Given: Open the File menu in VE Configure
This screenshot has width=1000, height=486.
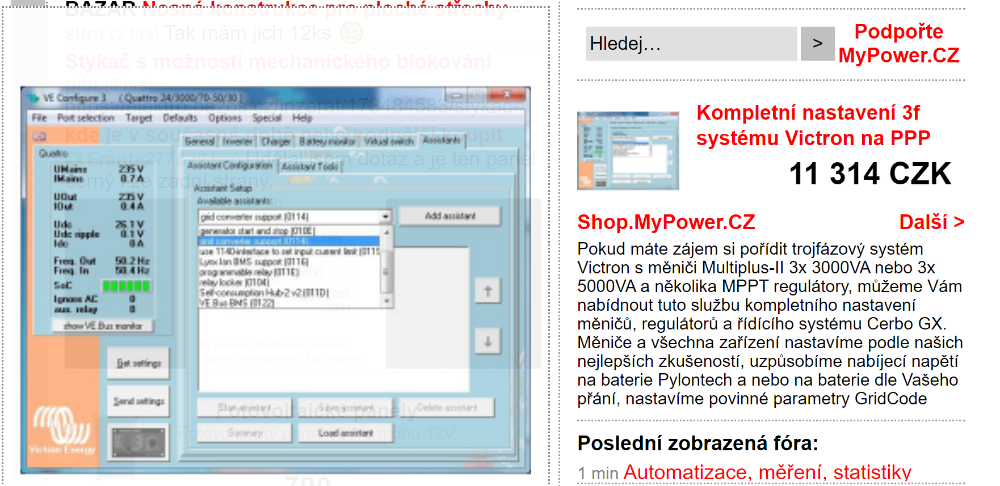Looking at the screenshot, I should [x=39, y=118].
